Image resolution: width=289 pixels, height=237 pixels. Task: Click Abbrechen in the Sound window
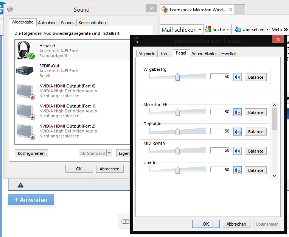click(x=109, y=169)
